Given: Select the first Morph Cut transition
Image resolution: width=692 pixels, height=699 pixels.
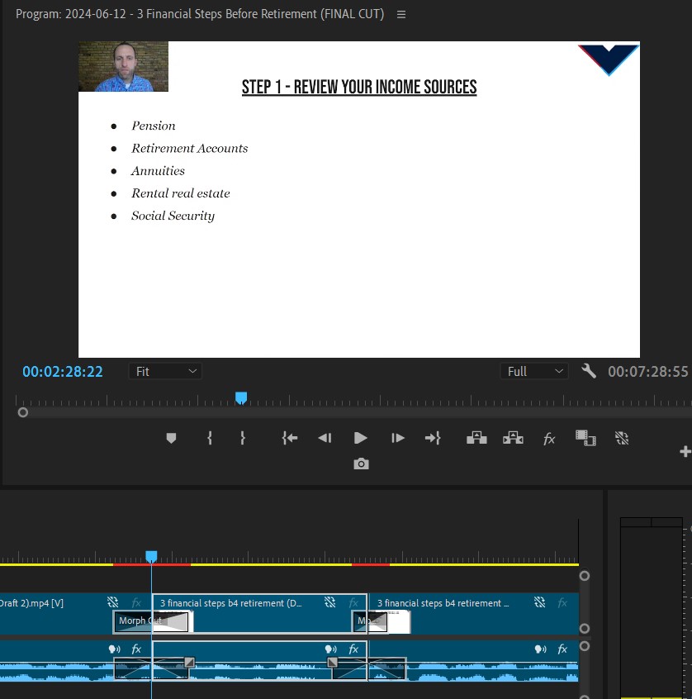Looking at the screenshot, I should pyautogui.click(x=151, y=621).
